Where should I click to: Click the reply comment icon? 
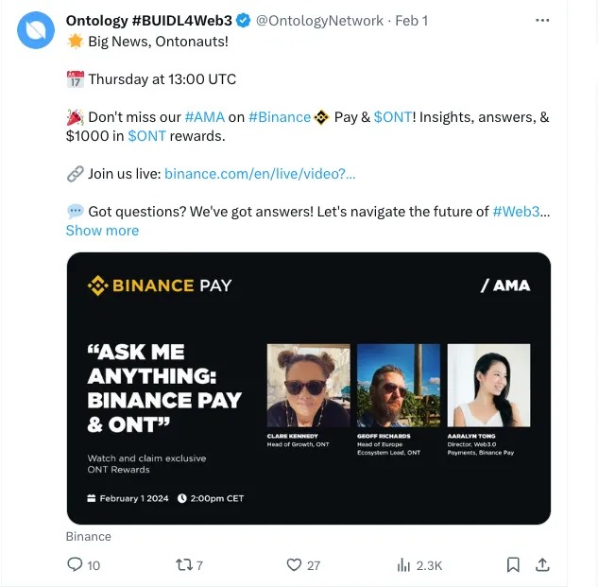(76, 564)
